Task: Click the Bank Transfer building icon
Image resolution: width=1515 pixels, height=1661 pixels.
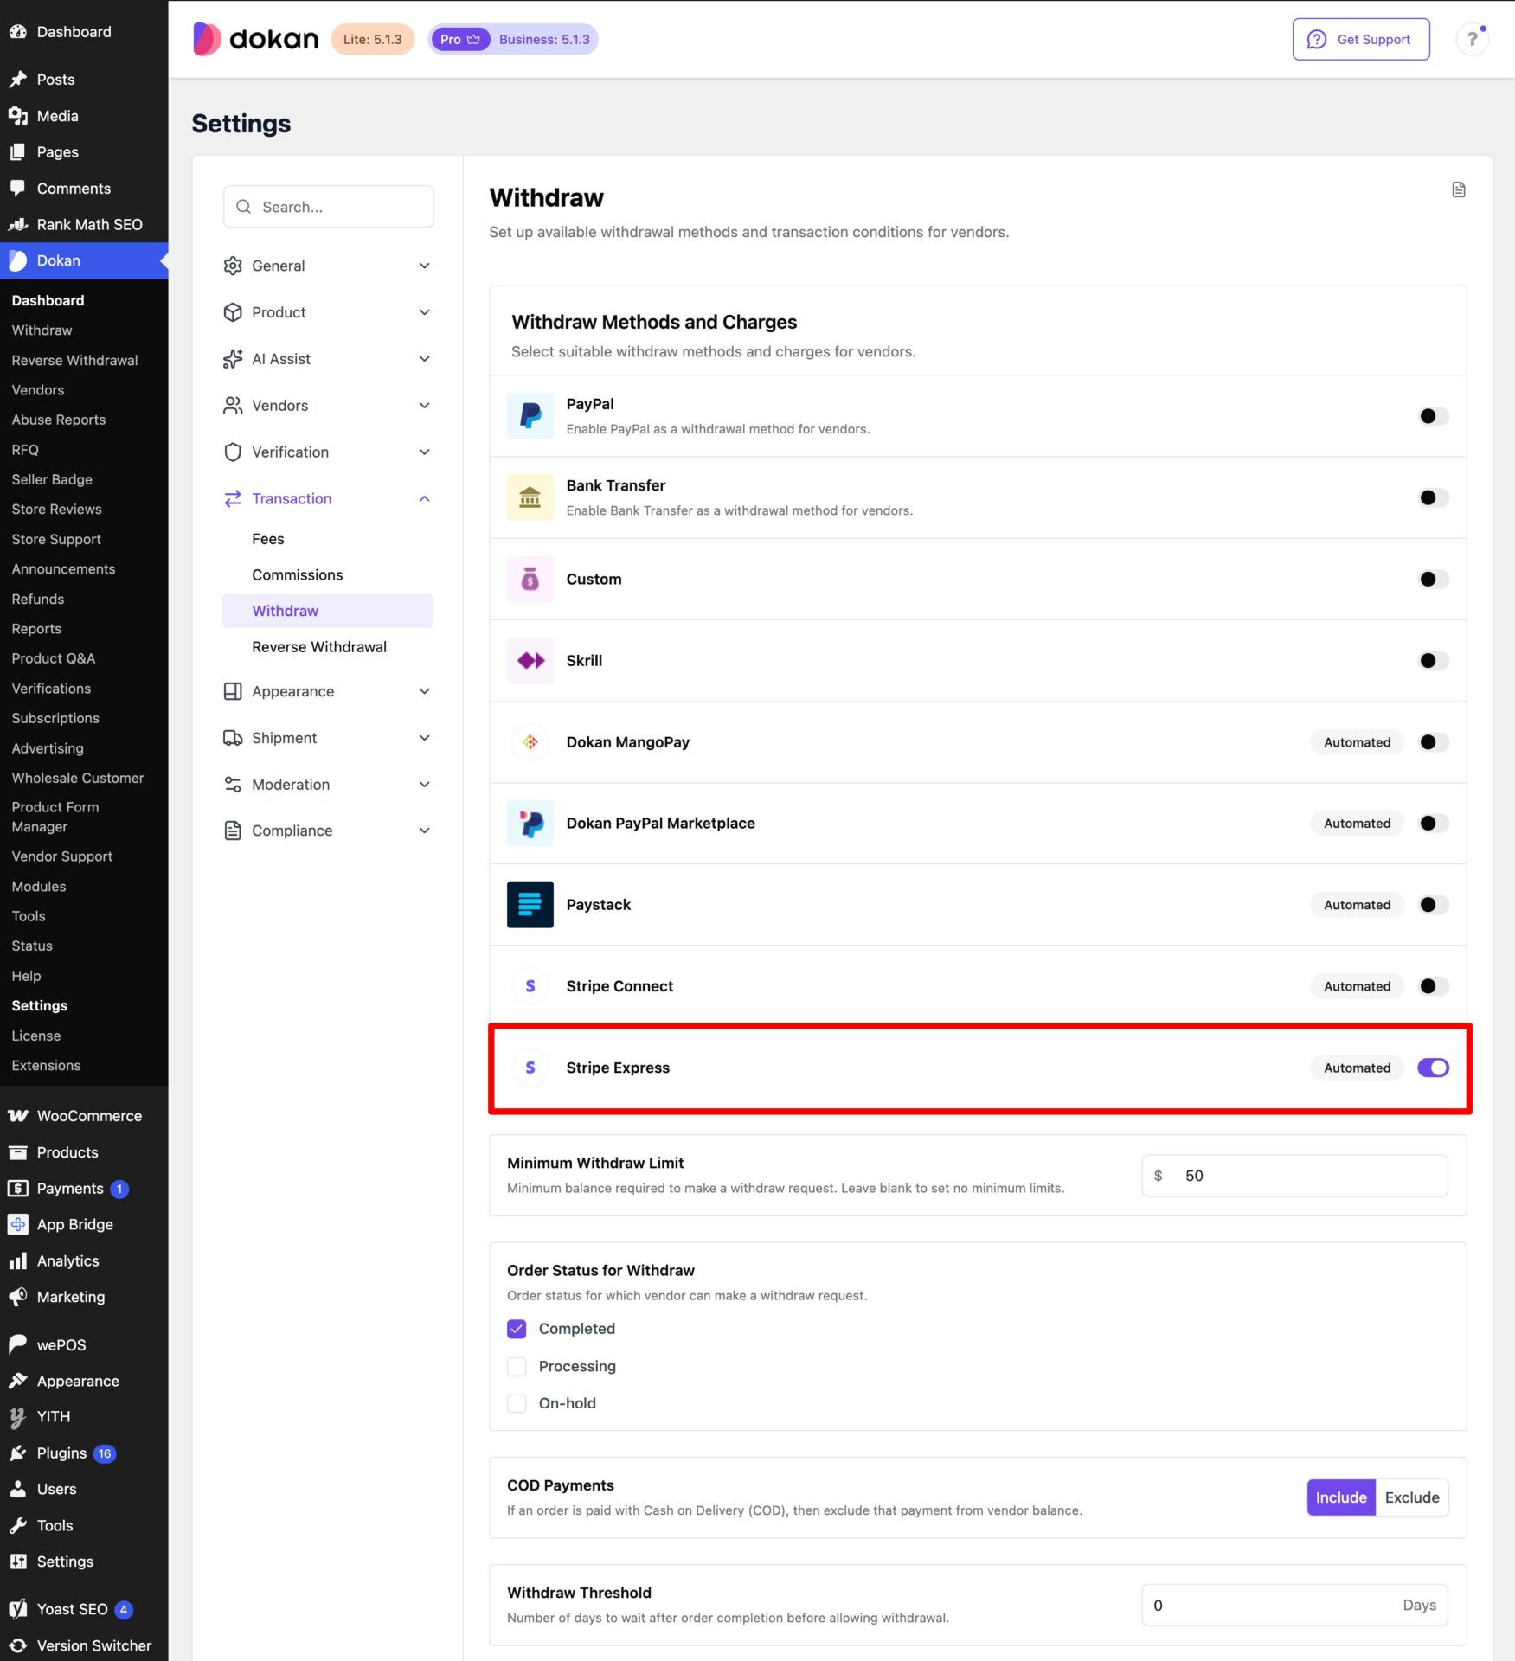Action: 530,497
